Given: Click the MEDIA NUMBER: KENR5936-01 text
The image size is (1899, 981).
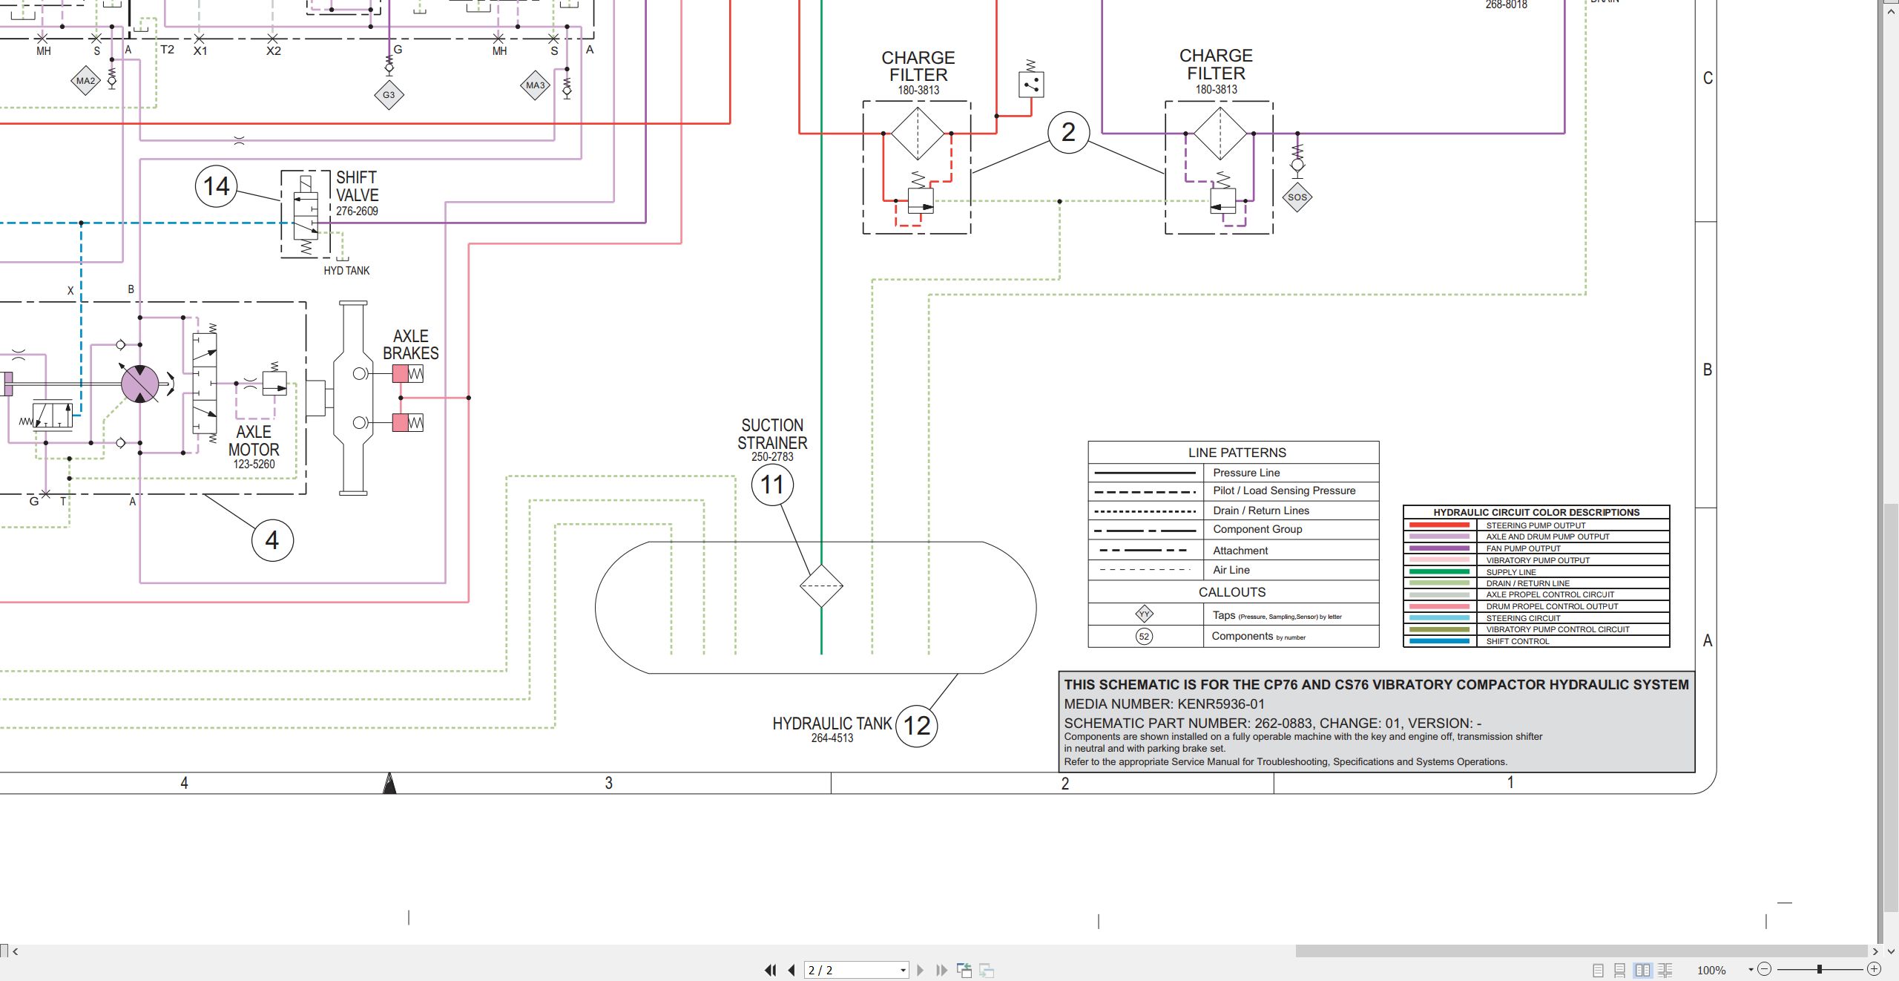Looking at the screenshot, I should [x=1164, y=704].
